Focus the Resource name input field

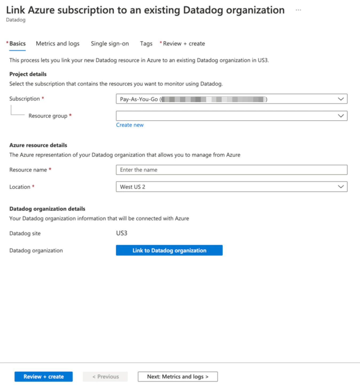pos(232,170)
